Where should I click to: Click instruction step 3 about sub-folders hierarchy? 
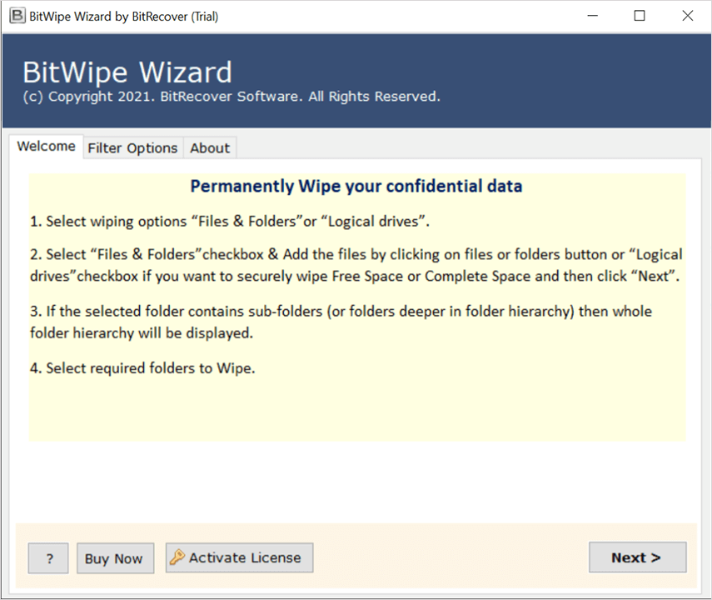pyautogui.click(x=341, y=322)
